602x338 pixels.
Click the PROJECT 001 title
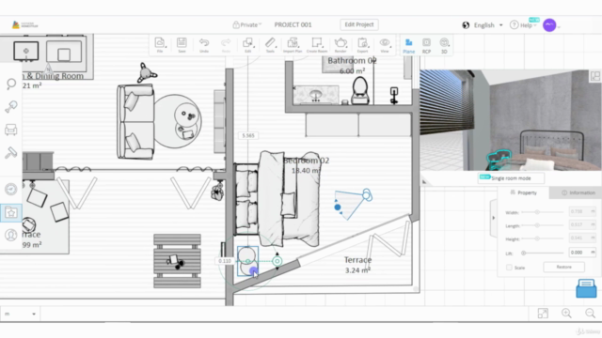tap(293, 25)
